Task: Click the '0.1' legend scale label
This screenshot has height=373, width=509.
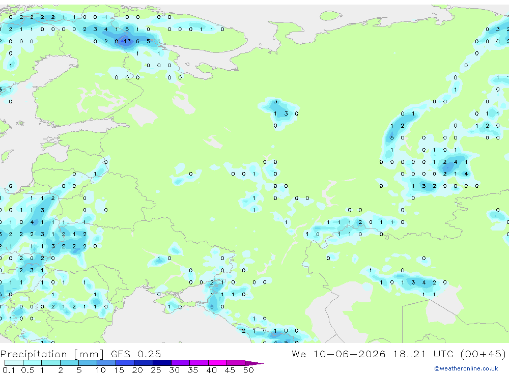Action: coord(9,370)
